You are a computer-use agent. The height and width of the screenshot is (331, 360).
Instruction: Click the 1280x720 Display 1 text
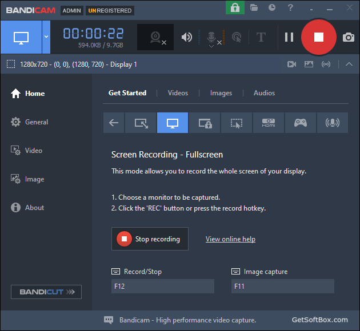(78, 64)
